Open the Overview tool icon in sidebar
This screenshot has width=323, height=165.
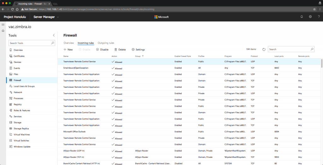coord(11,50)
